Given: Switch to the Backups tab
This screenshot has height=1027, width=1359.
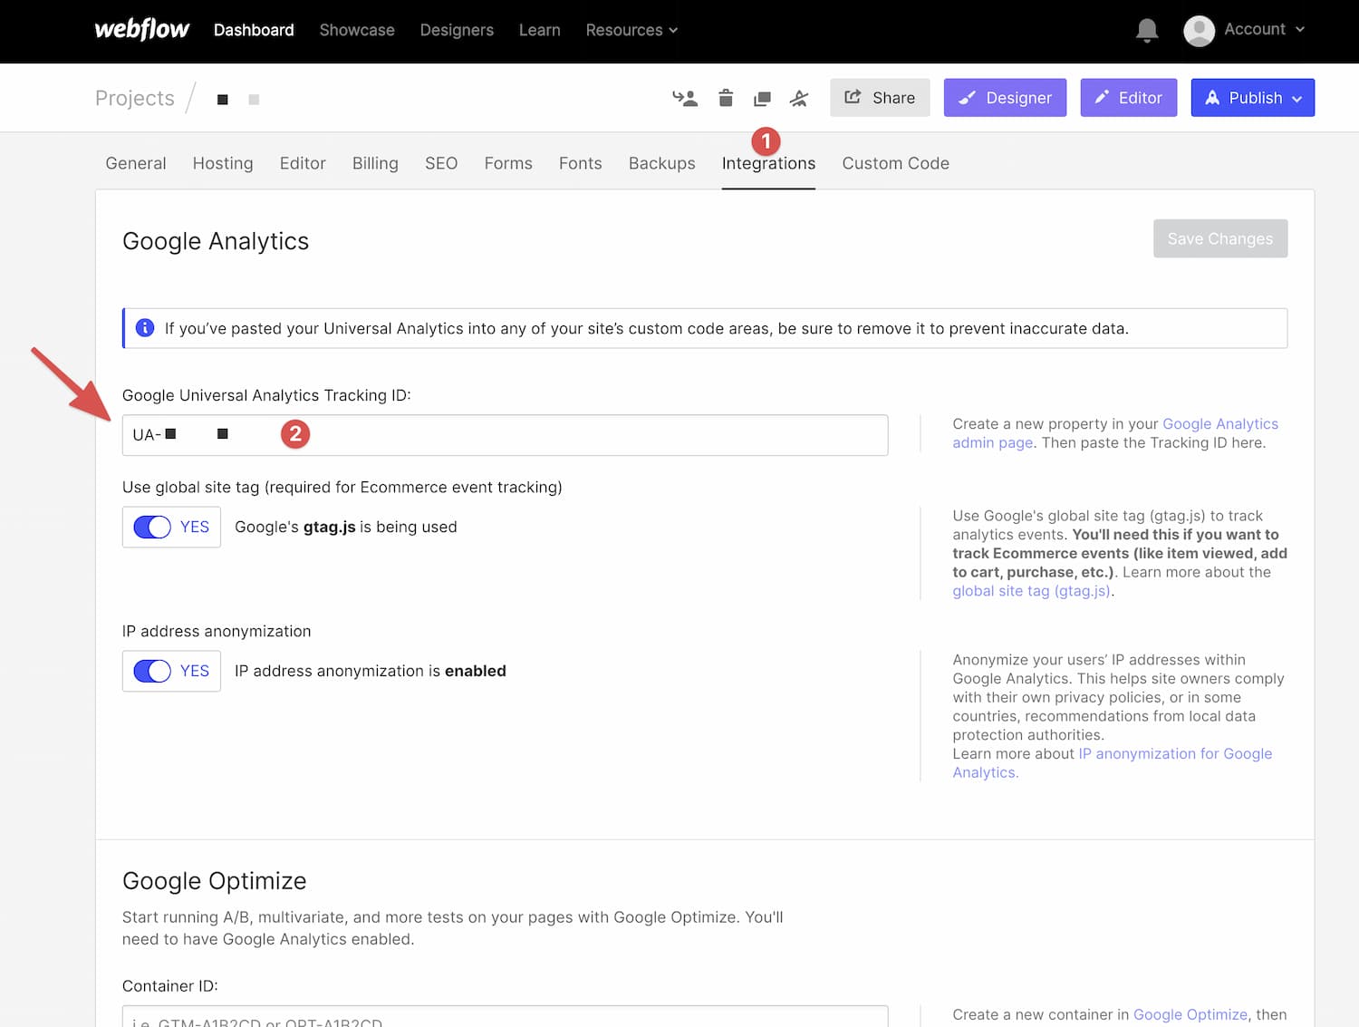Looking at the screenshot, I should (662, 163).
